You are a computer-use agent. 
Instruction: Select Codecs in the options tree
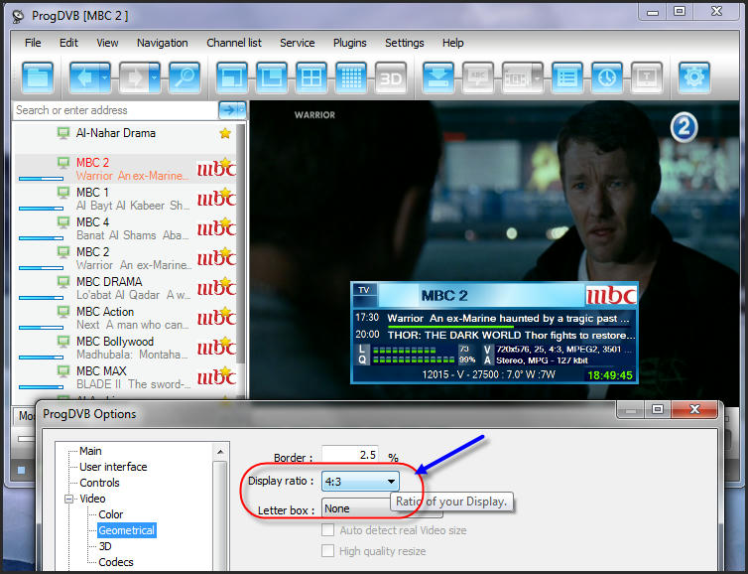click(x=116, y=562)
